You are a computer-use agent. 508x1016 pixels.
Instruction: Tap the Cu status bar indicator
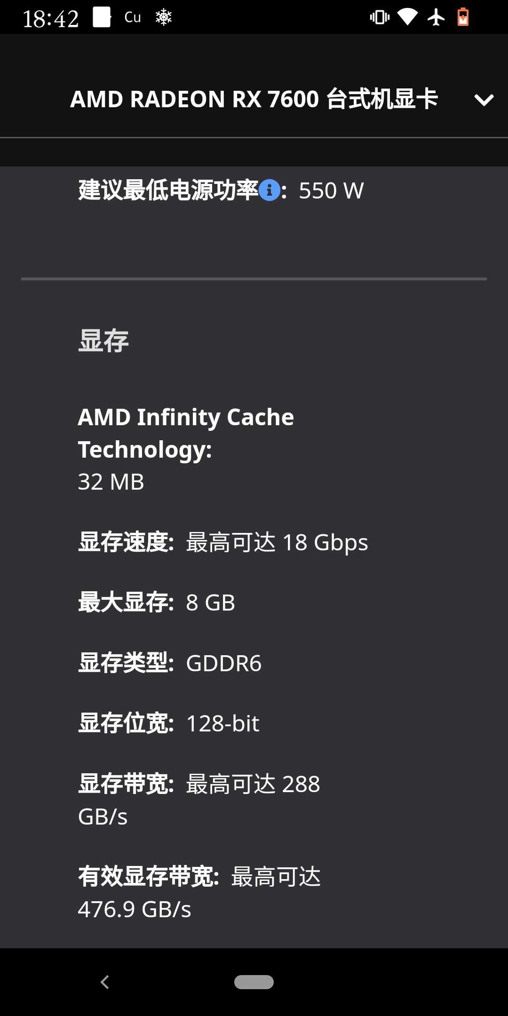pos(133,17)
